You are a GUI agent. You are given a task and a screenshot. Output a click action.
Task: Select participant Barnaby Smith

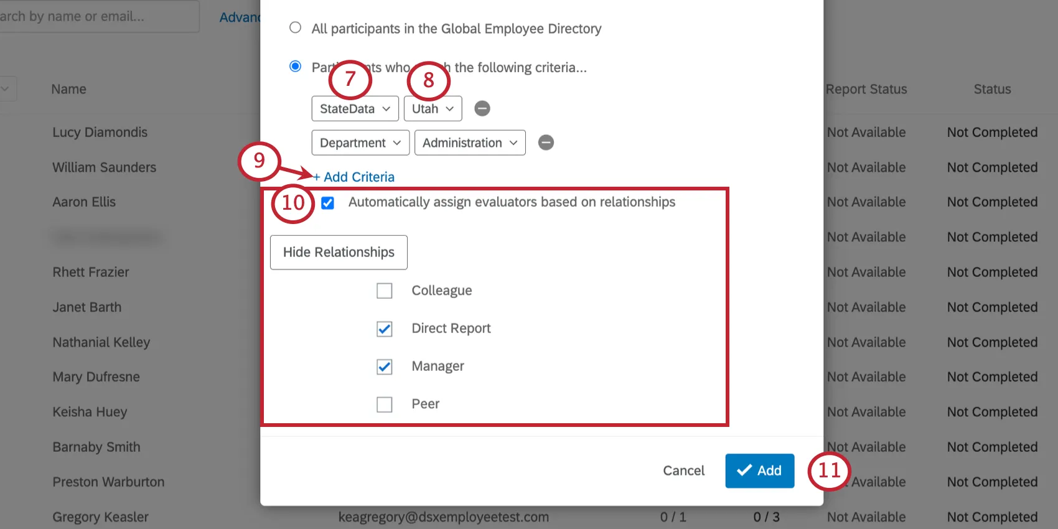[x=96, y=447]
